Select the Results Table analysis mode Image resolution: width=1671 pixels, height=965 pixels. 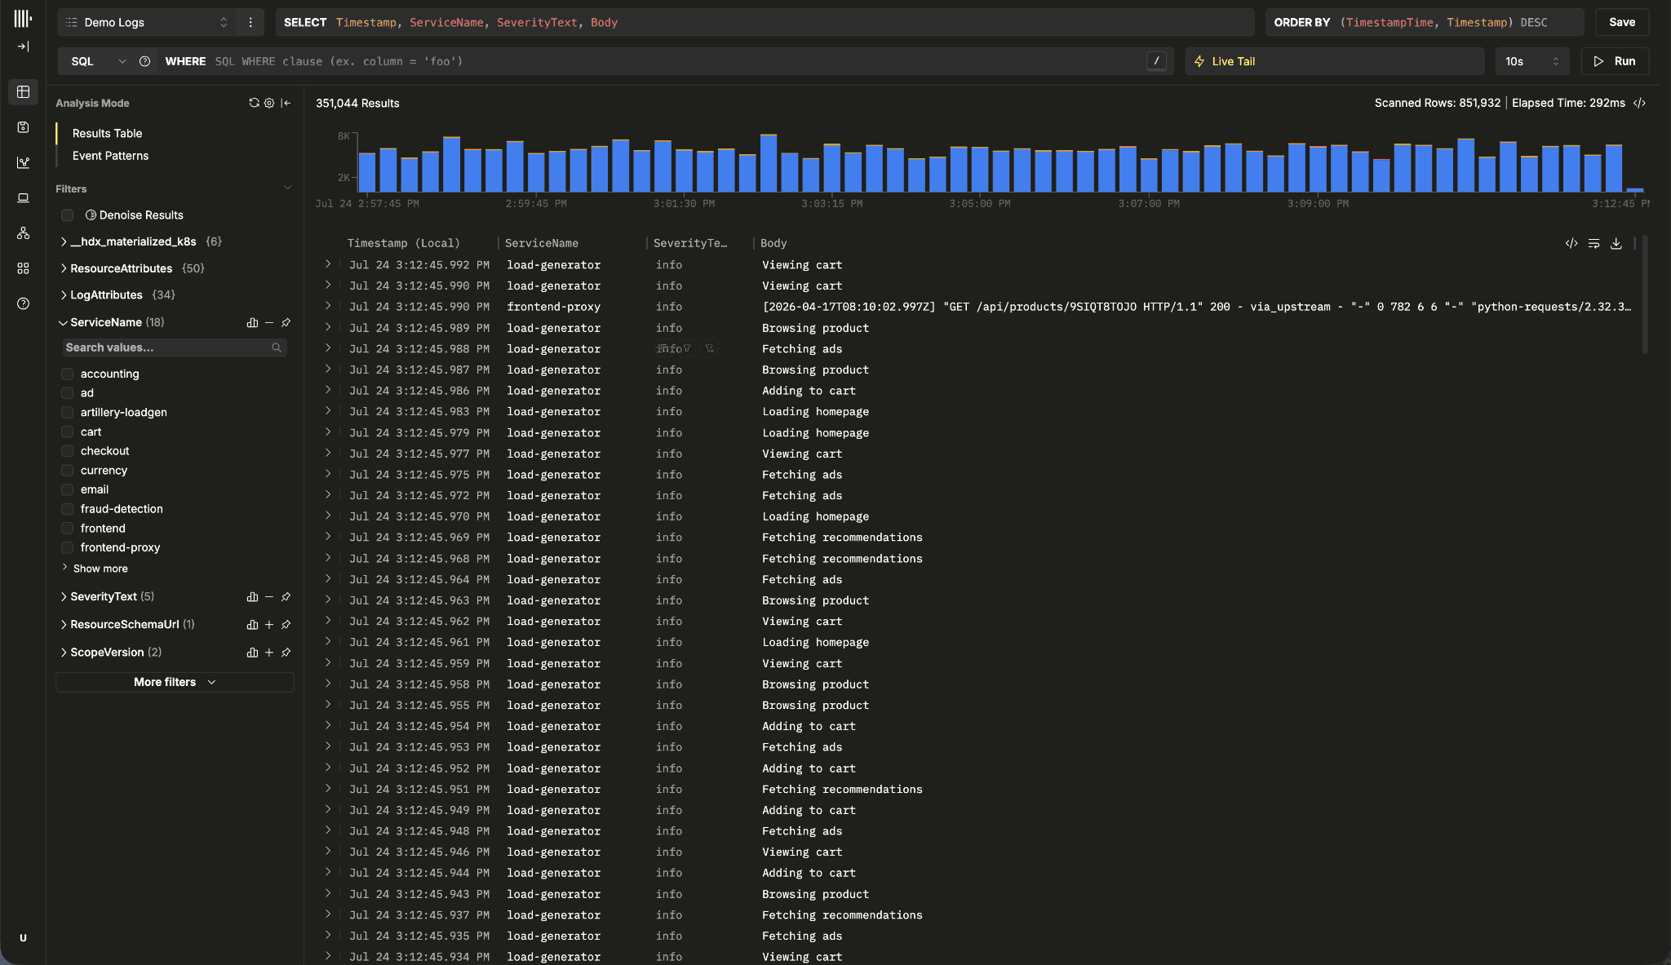coord(107,134)
